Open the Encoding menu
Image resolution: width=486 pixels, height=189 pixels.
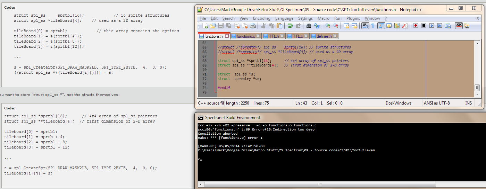tap(261, 18)
